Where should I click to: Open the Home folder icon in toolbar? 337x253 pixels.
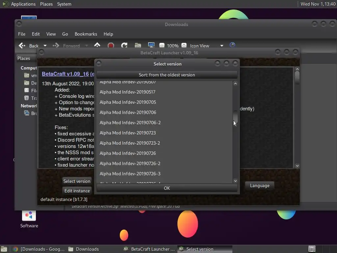(x=138, y=45)
